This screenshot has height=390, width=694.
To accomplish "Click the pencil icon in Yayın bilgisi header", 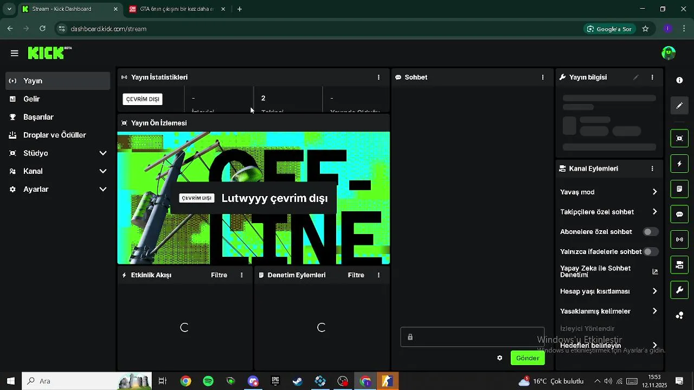I will [636, 77].
